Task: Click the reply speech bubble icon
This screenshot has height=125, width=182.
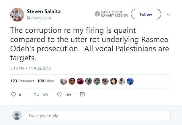Action: (13, 95)
